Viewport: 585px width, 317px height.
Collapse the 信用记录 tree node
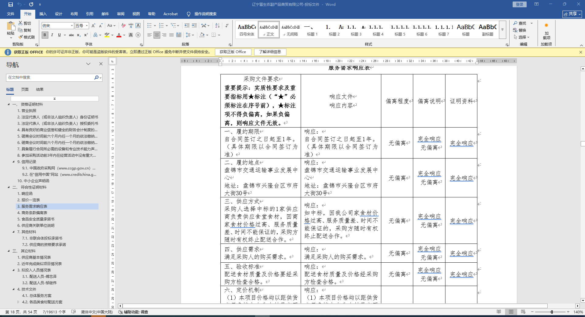click(13, 162)
